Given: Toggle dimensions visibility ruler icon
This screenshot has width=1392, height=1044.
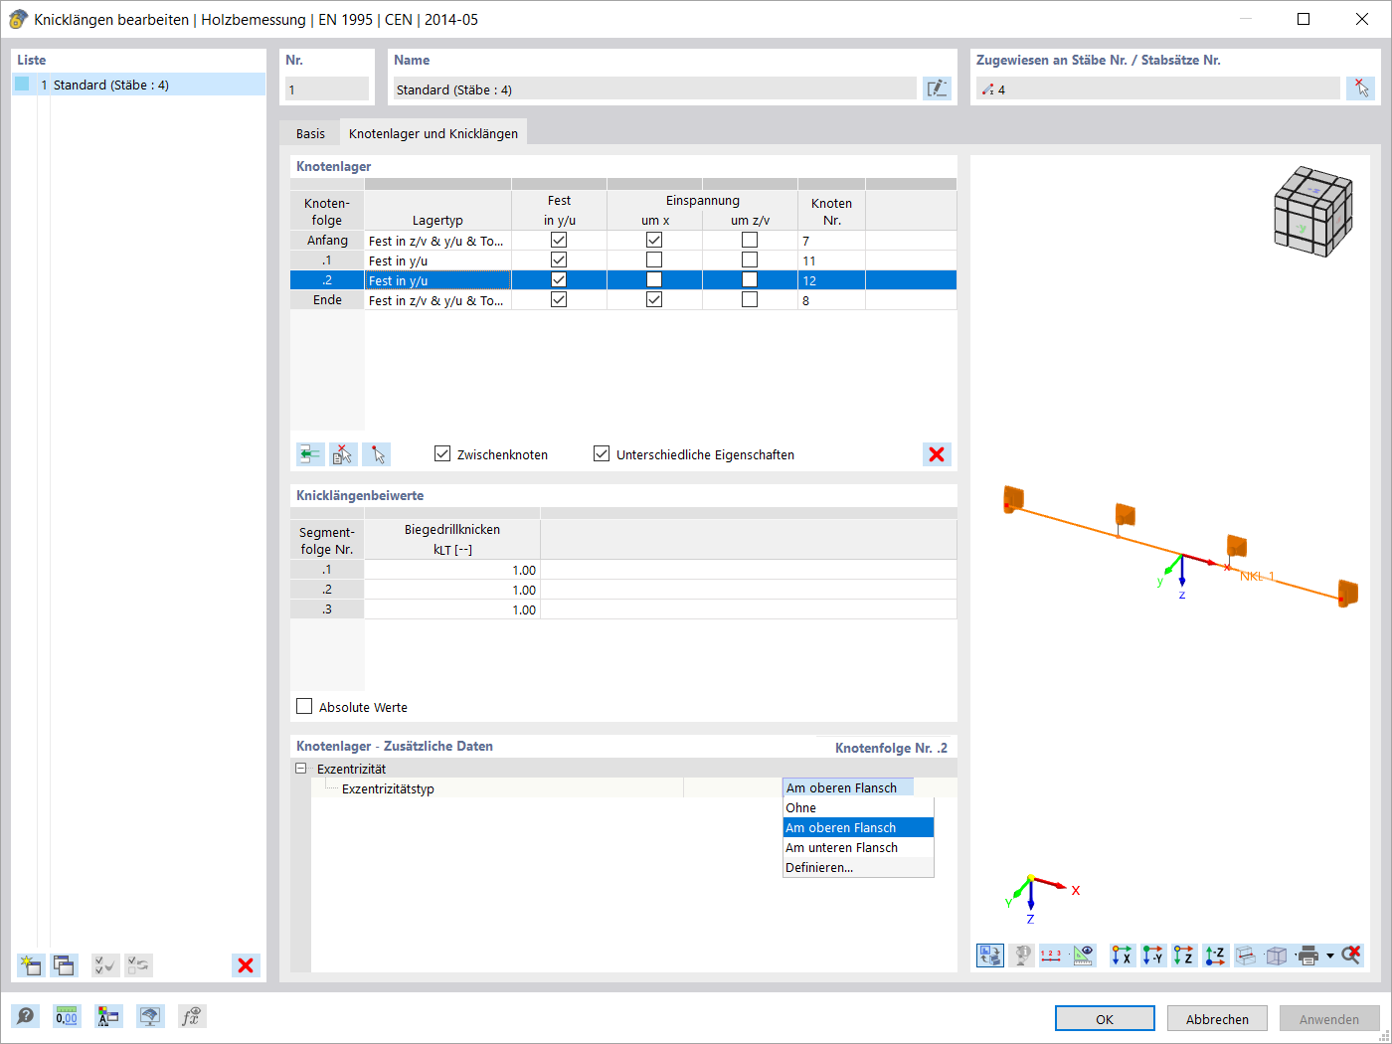Looking at the screenshot, I should (1084, 956).
